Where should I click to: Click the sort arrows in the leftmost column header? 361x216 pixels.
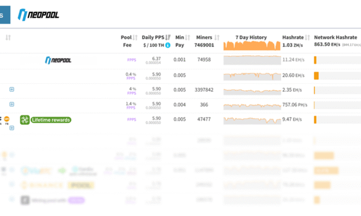click(8, 37)
